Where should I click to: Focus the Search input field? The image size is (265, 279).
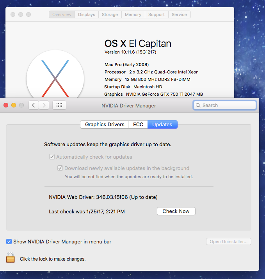[x=225, y=106]
